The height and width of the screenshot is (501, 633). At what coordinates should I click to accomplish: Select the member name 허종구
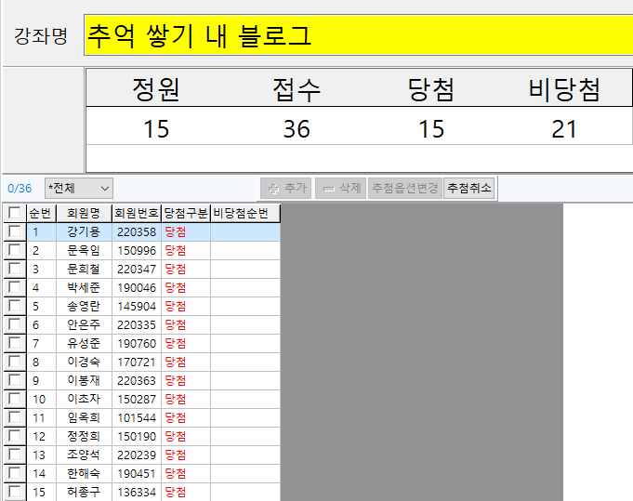[84, 492]
